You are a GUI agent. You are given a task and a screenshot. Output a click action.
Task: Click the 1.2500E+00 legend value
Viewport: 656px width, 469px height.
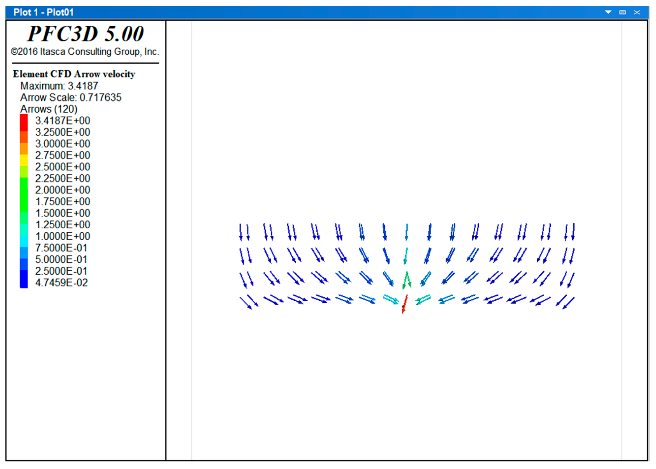(63, 225)
